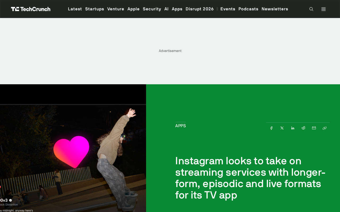
Task: Share article on Facebook
Action: coord(271,128)
